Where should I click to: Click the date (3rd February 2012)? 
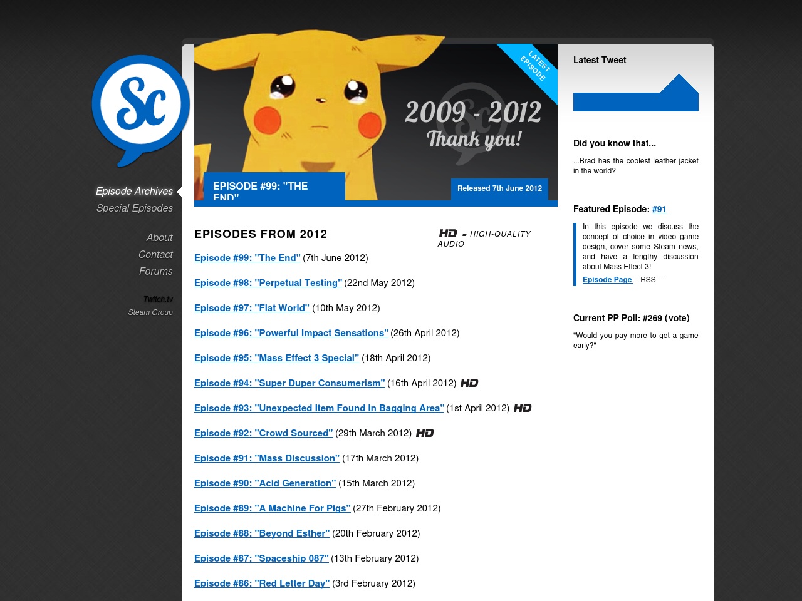point(373,583)
